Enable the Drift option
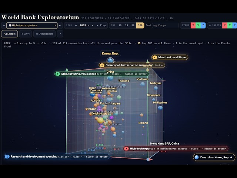Screen dimensions: 237x178 [26, 34]
